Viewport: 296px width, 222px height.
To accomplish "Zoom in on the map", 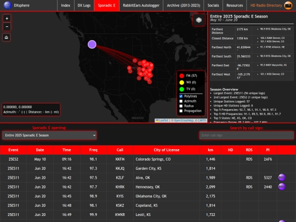I will (x=7, y=19).
